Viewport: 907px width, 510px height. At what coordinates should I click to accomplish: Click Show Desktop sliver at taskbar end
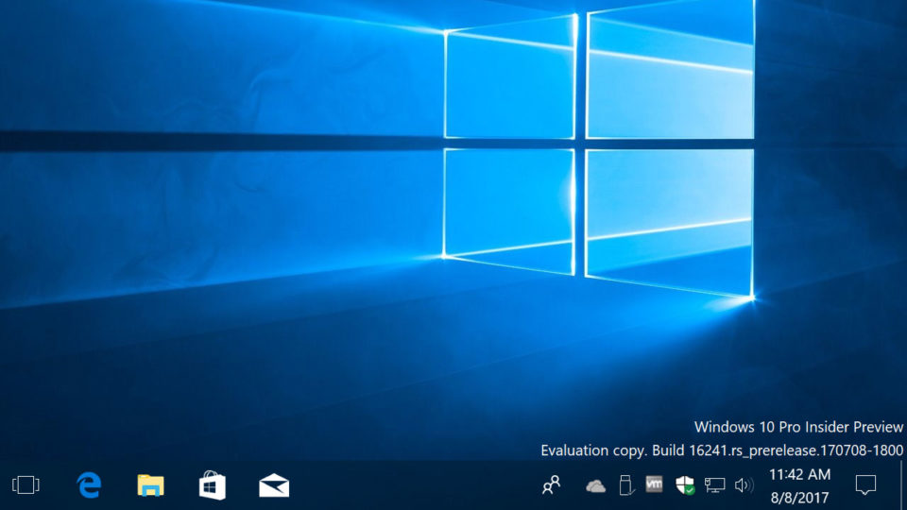point(901,485)
